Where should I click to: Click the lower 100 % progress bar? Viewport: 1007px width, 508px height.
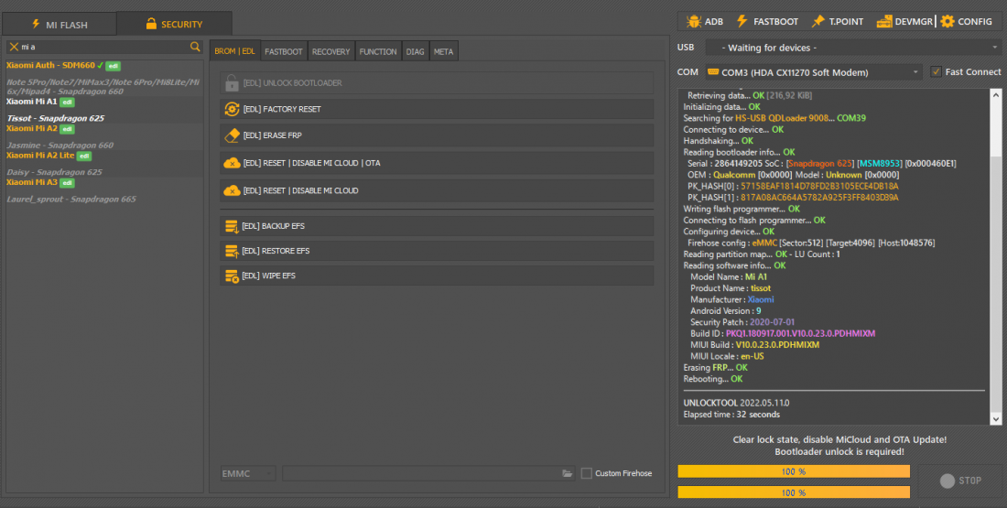click(x=794, y=492)
